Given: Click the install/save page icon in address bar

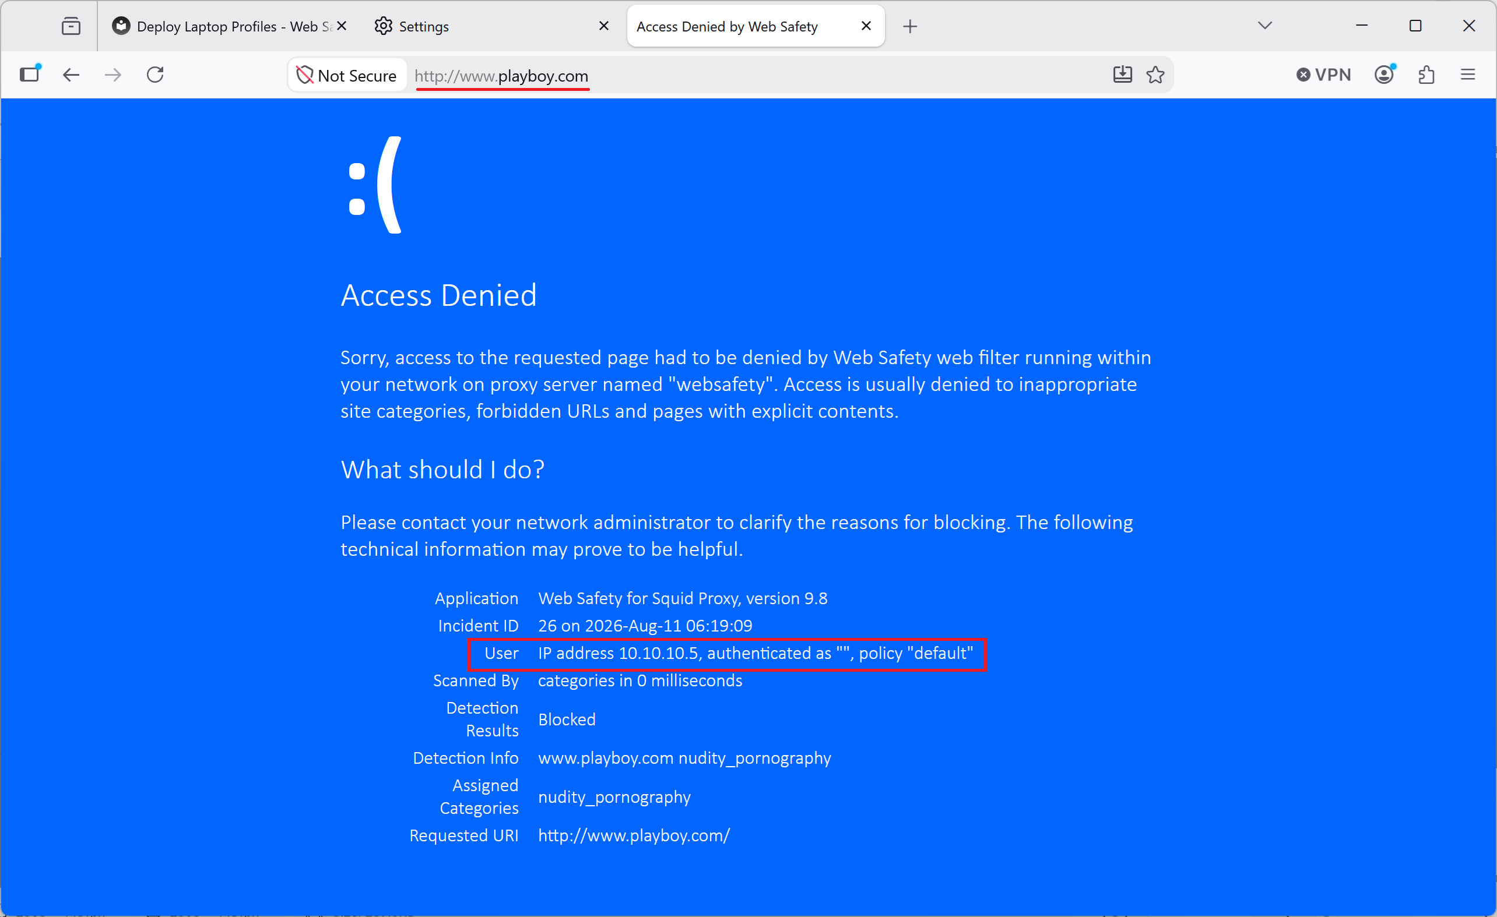Looking at the screenshot, I should (x=1122, y=75).
